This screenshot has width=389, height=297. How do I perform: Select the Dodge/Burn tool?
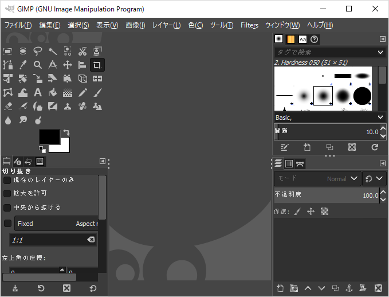38,120
